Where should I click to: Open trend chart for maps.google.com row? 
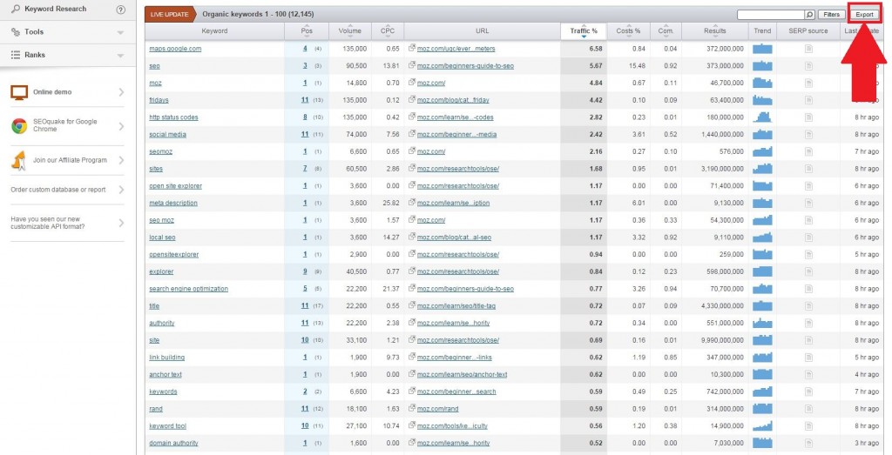click(x=762, y=49)
